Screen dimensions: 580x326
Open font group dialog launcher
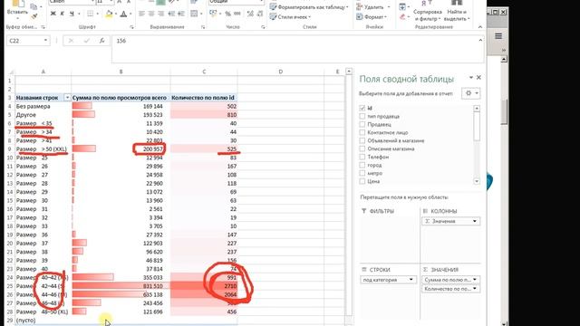point(131,27)
